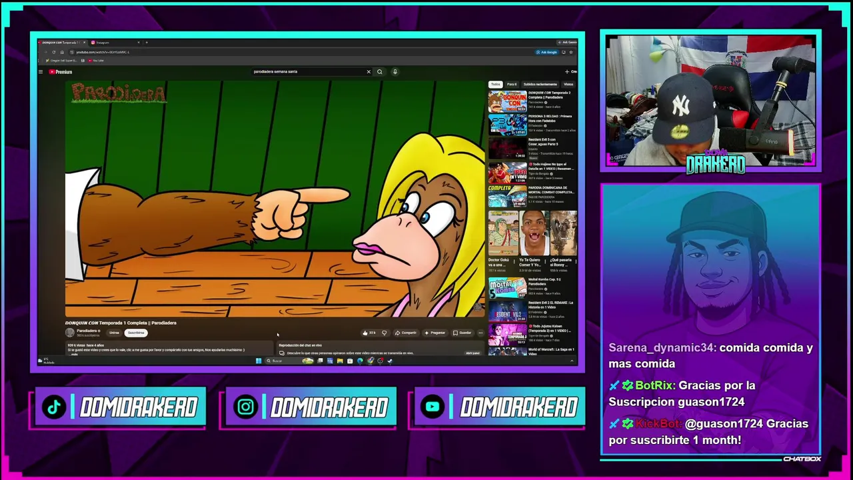
Task: Open World of Warcraft La Saga video
Action: click(532, 351)
